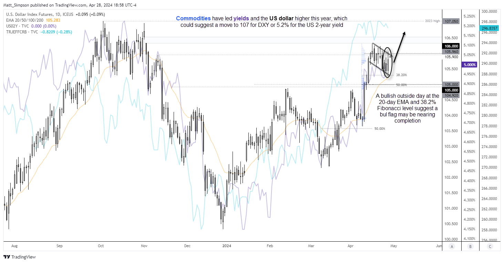Click the 103.500 price axis tick
Image resolution: width=504 pixels, height=263 pixels.
pyautogui.click(x=451, y=131)
